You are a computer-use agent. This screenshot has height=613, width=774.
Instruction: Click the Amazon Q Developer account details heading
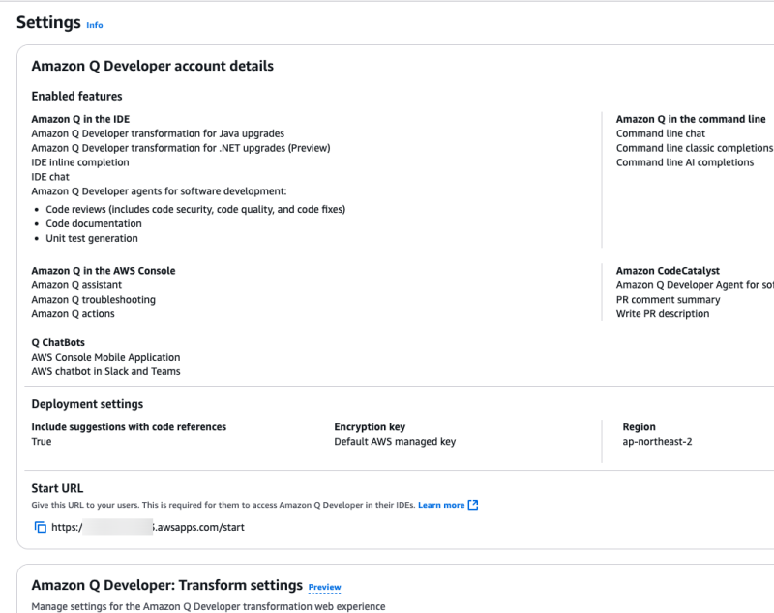[x=152, y=67]
